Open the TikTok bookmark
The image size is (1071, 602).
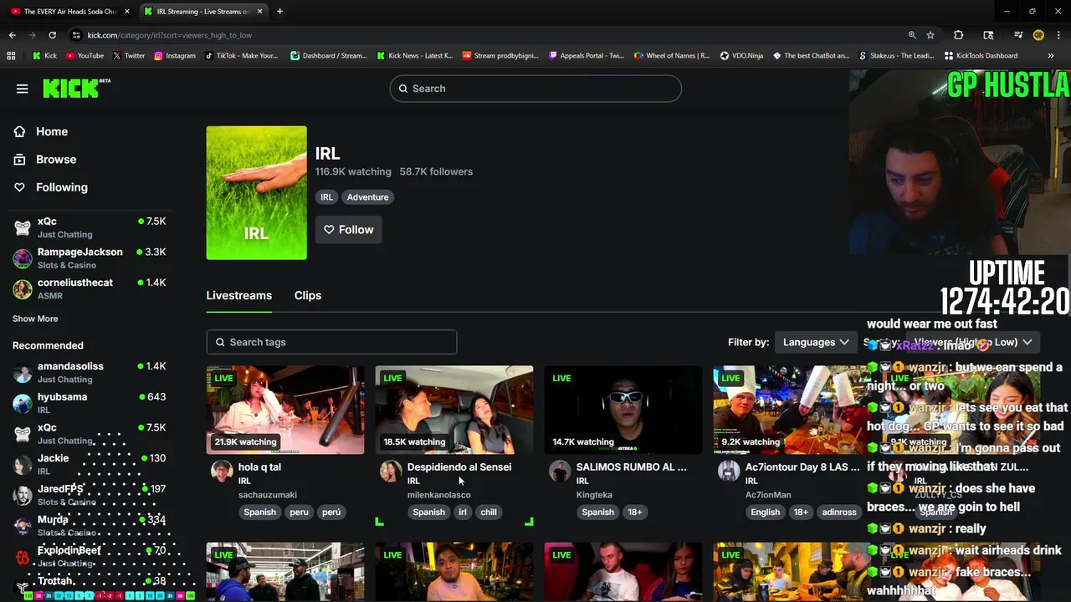click(241, 56)
